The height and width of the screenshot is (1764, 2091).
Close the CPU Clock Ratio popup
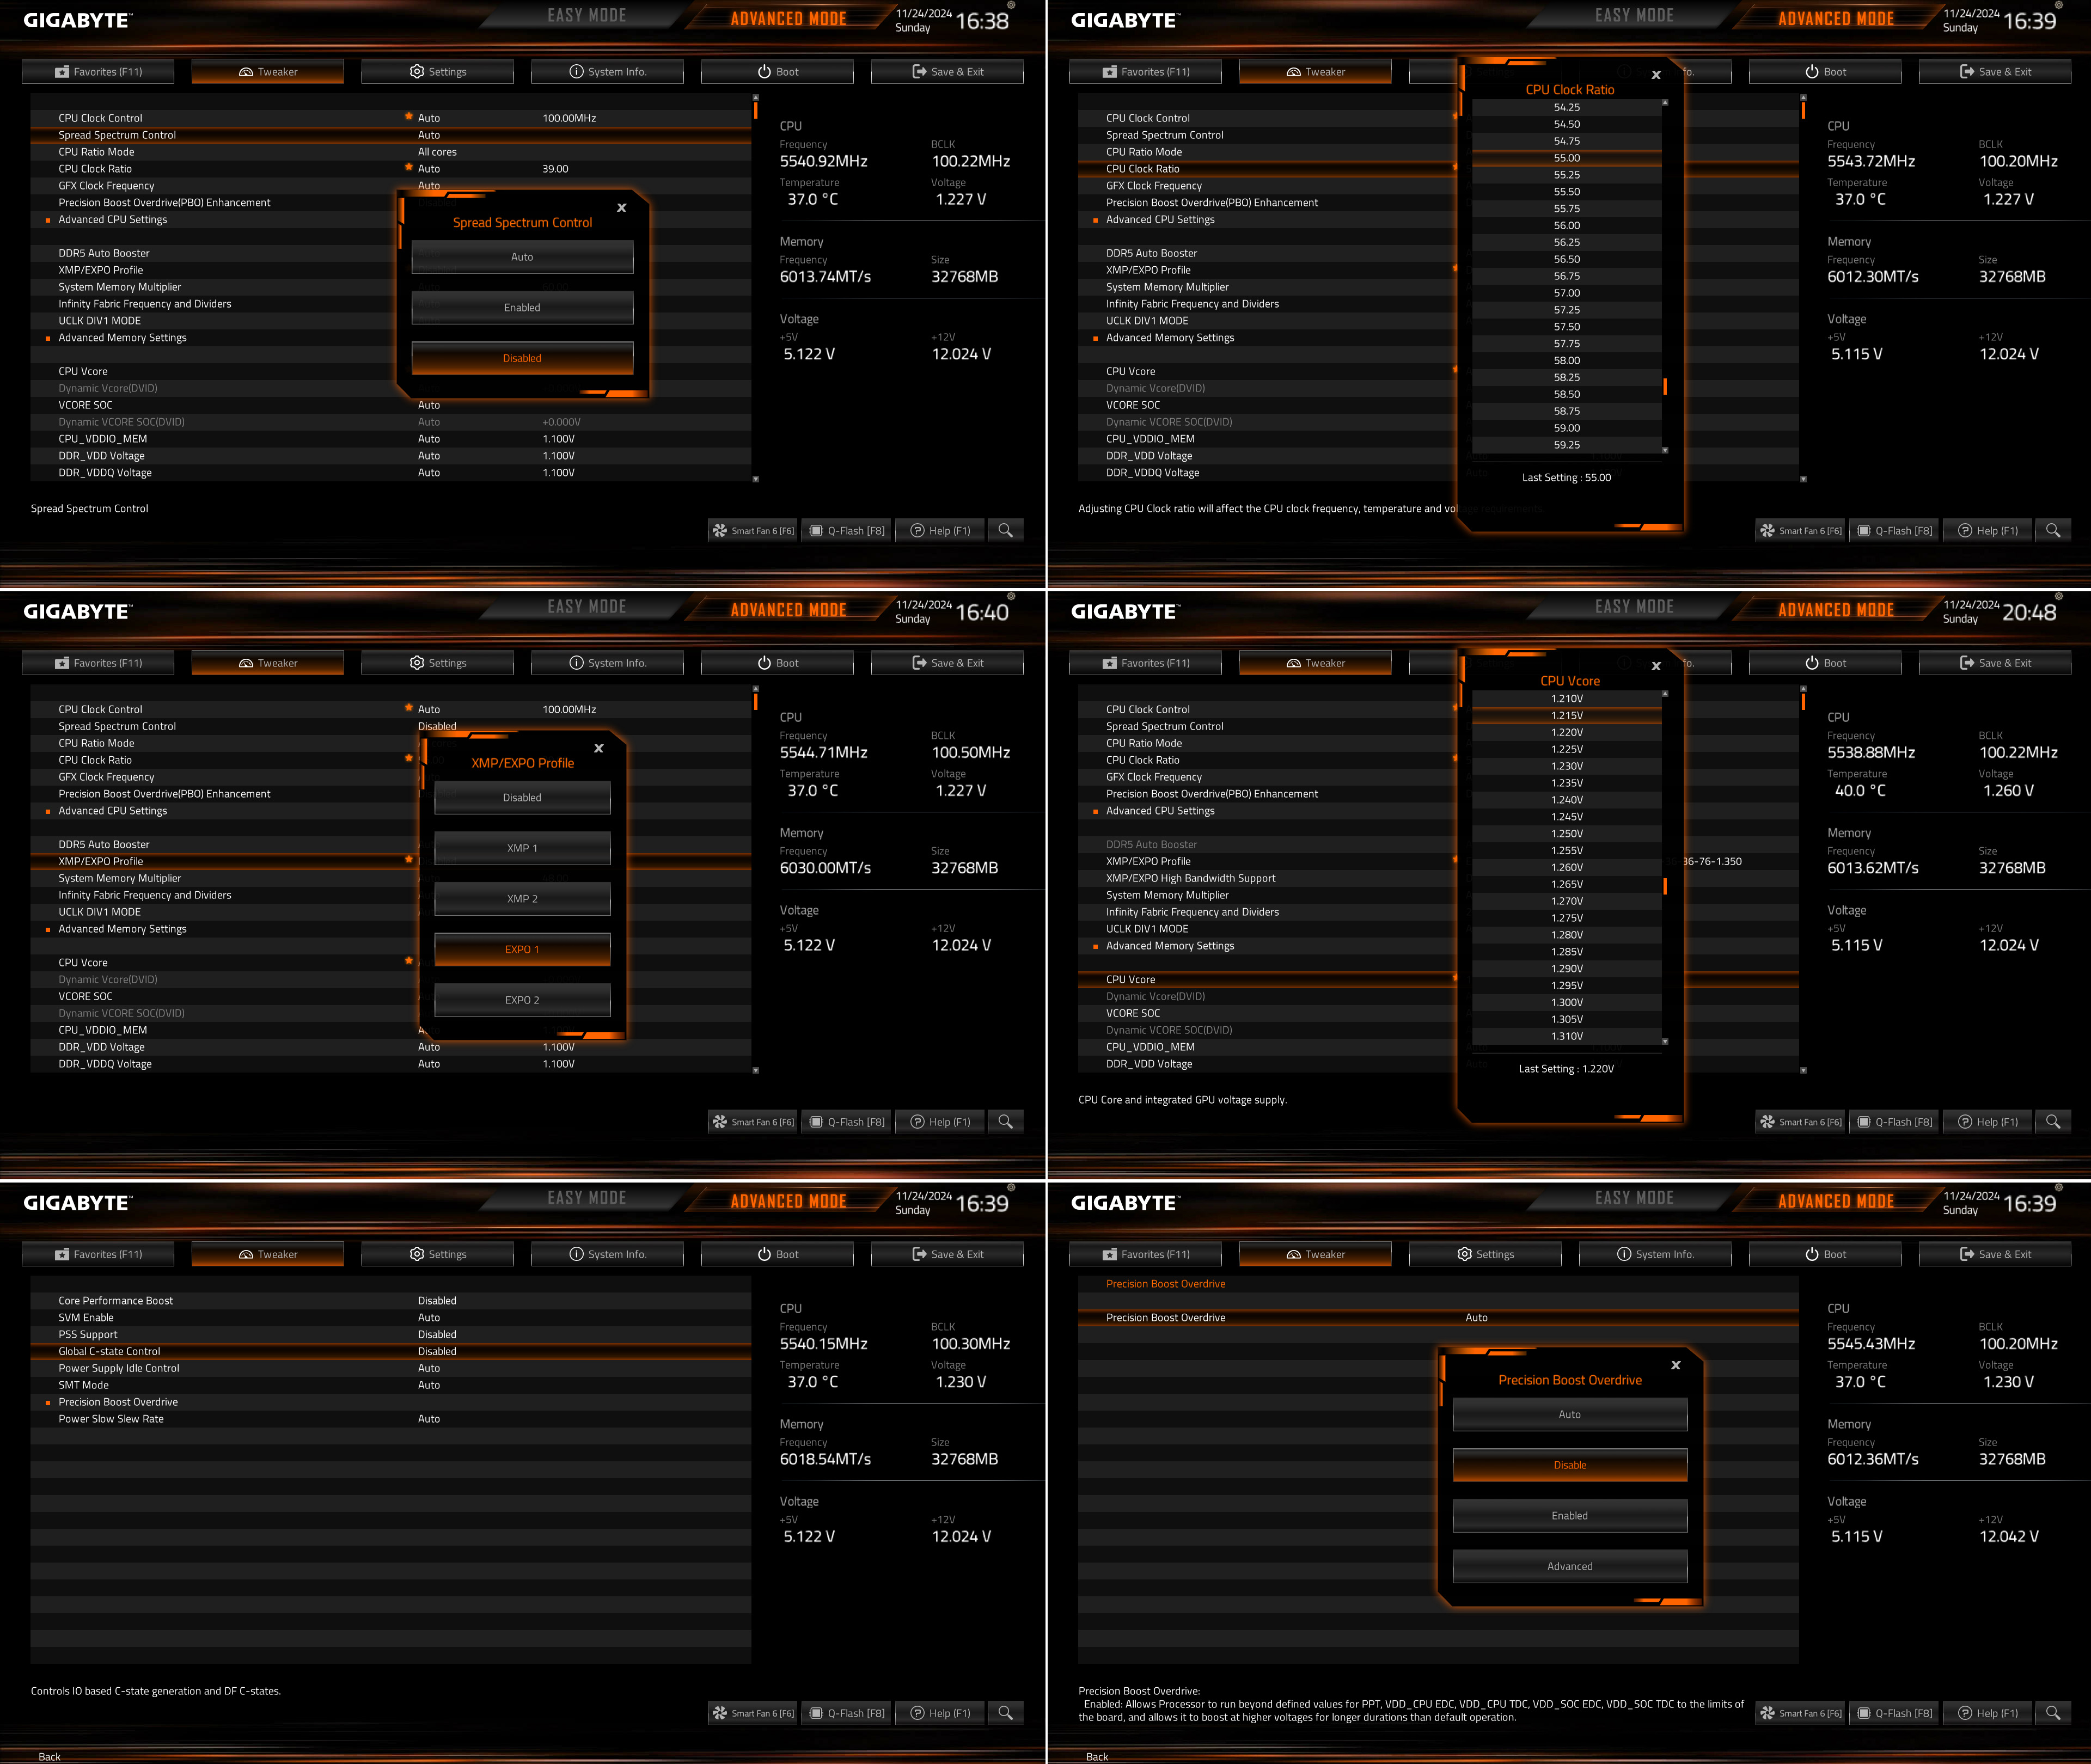click(x=1656, y=75)
